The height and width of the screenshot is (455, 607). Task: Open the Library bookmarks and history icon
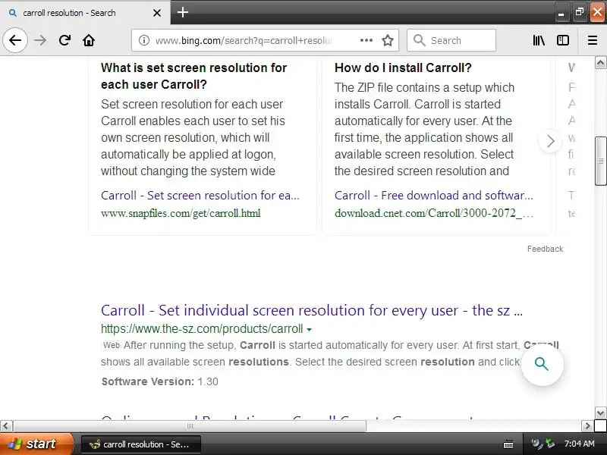539,40
